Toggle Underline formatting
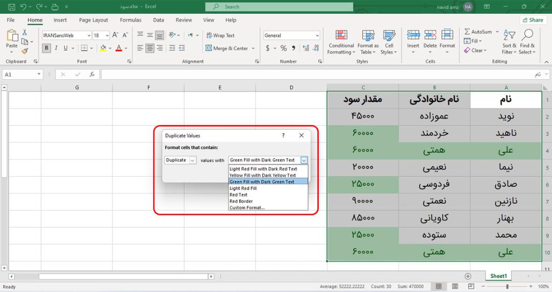This screenshot has width=552, height=292. (x=65, y=48)
